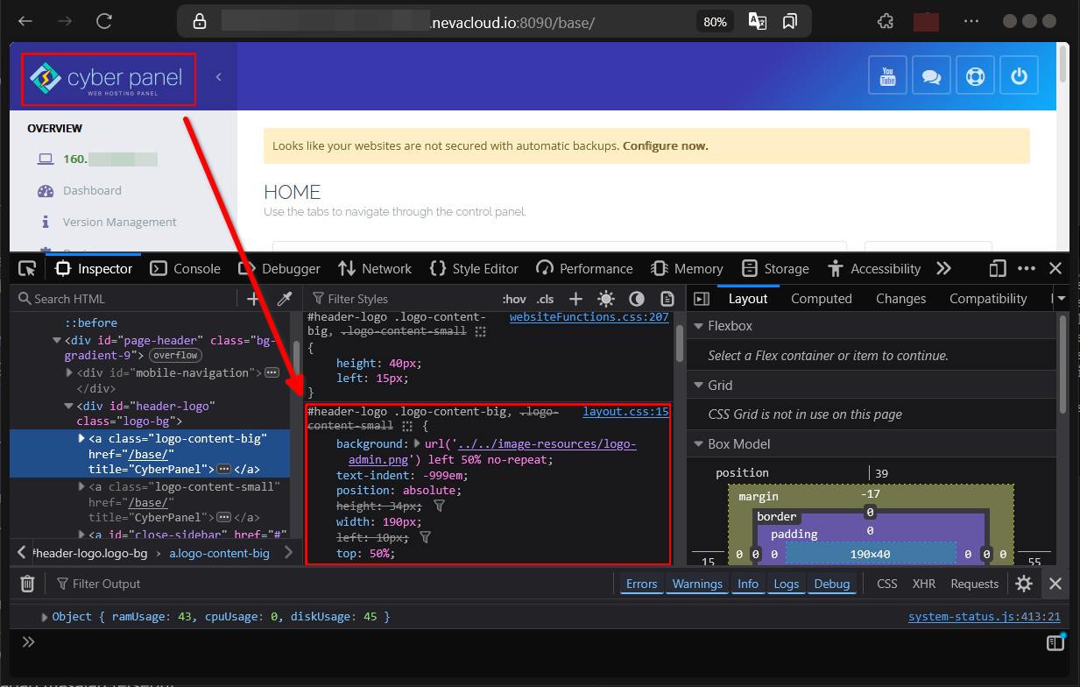Toggle XHR console filter
The image size is (1080, 687).
[924, 584]
